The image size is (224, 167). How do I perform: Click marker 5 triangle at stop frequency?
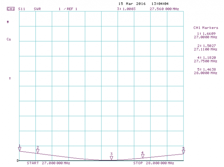[184, 152]
